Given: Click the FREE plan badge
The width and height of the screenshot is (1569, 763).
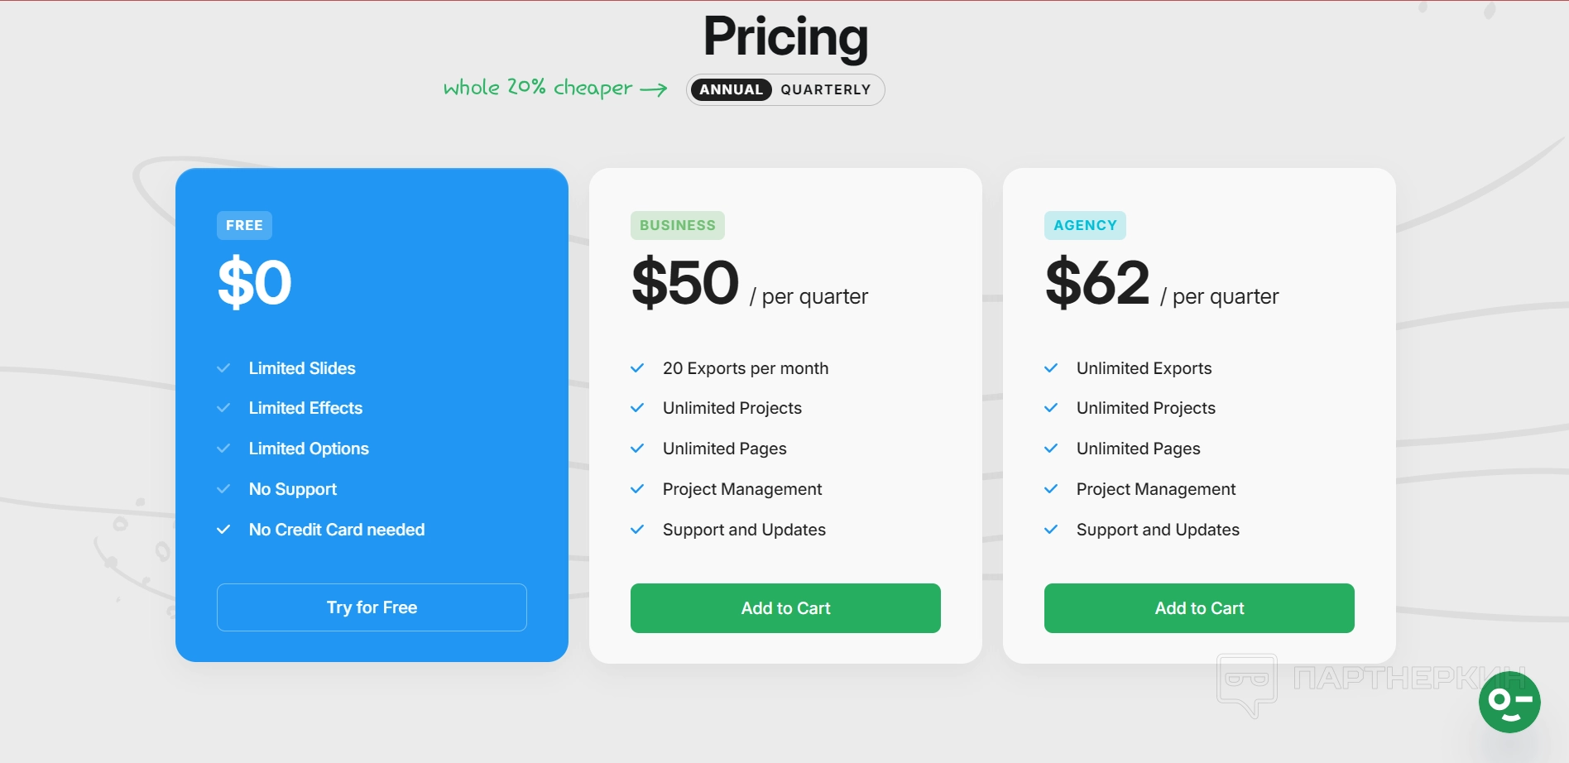Looking at the screenshot, I should coord(244,225).
